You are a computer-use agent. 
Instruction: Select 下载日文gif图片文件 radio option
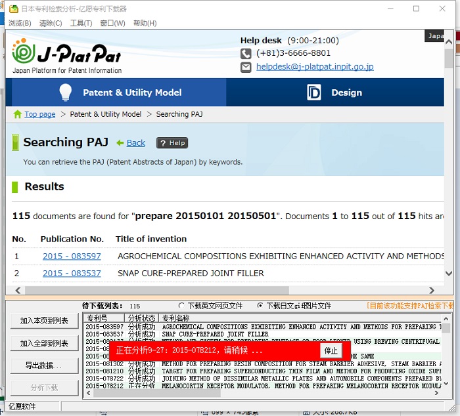[x=260, y=306]
